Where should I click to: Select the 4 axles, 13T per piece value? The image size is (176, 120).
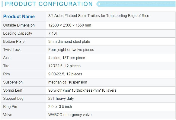[x=67, y=58]
